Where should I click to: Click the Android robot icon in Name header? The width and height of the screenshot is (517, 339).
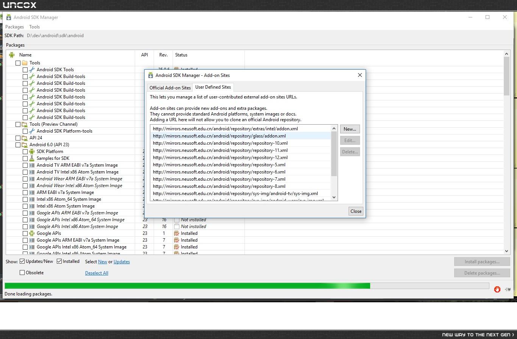12,55
